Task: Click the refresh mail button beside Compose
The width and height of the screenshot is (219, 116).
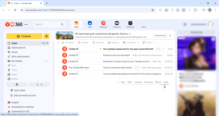Action: pos(46,36)
